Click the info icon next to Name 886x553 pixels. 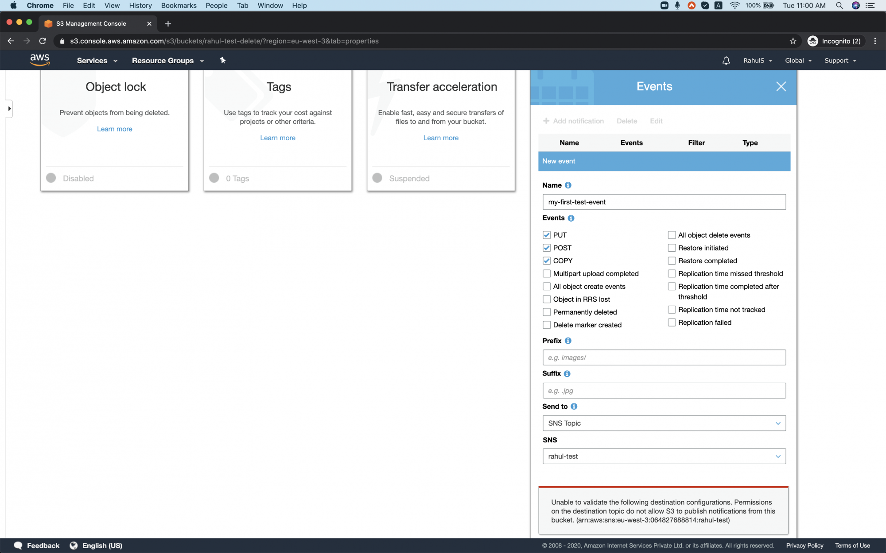(568, 185)
